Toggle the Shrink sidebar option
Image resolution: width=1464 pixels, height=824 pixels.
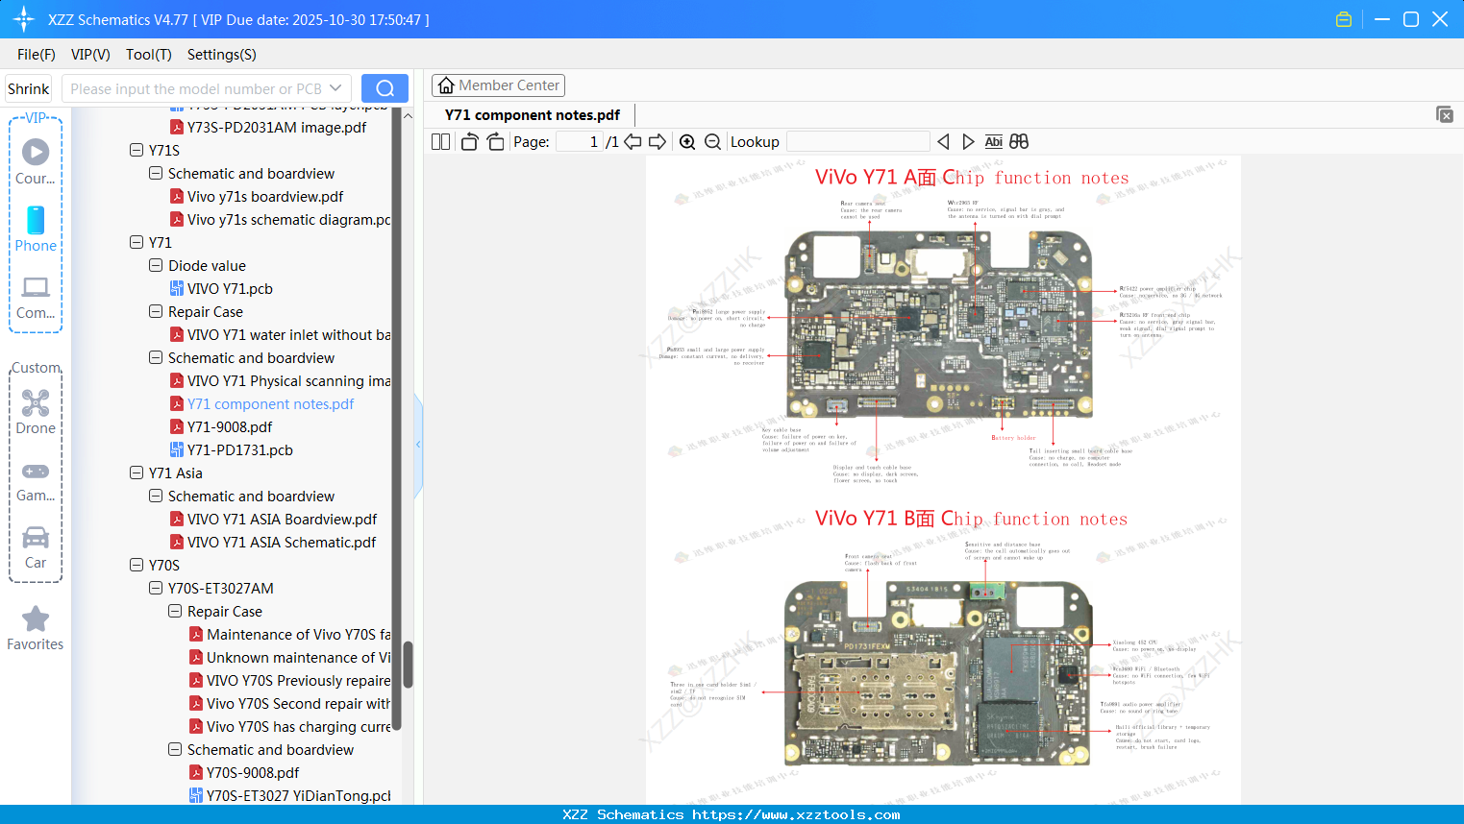tap(27, 87)
